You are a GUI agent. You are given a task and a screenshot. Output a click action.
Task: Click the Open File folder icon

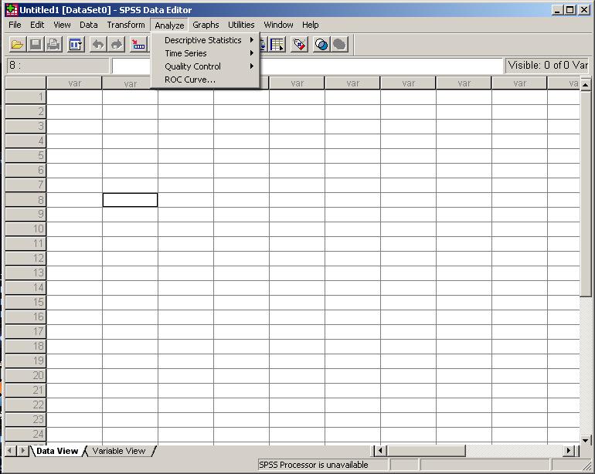coord(16,45)
